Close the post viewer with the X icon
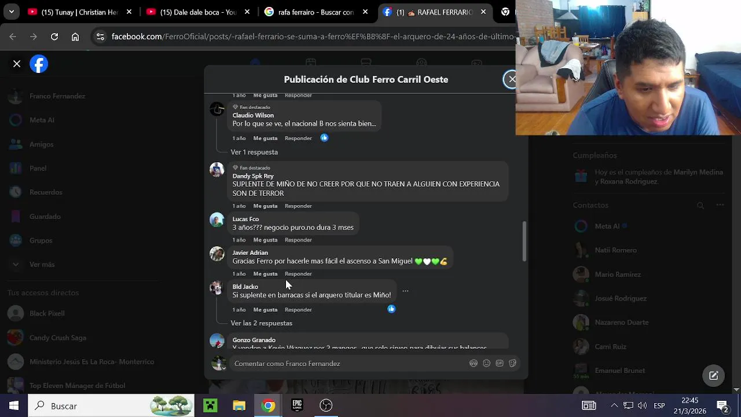The width and height of the screenshot is (741, 417). click(x=17, y=64)
